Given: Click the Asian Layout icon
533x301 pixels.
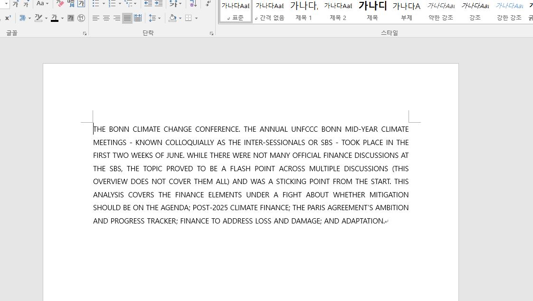Looking at the screenshot, I should point(174,4).
